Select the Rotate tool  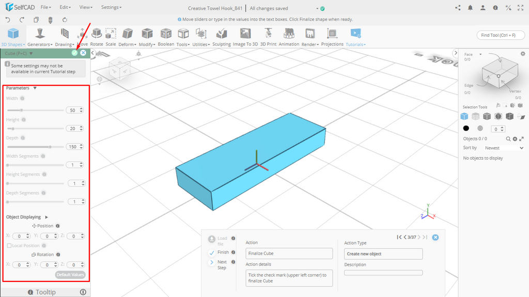click(x=97, y=37)
